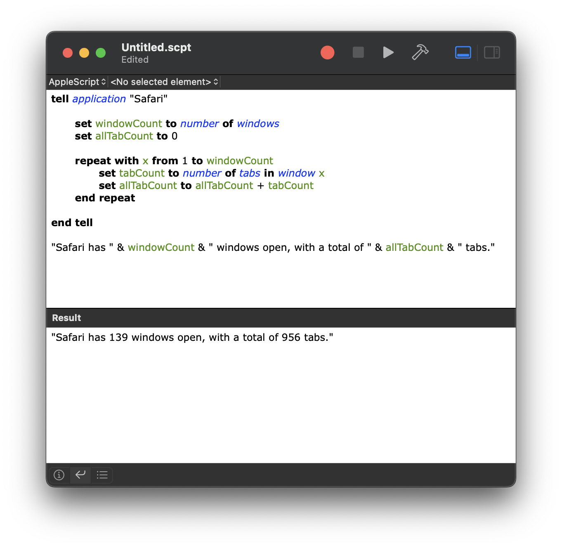Click the Untitled.scpt window title
Image resolution: width=562 pixels, height=548 pixels.
click(x=156, y=47)
